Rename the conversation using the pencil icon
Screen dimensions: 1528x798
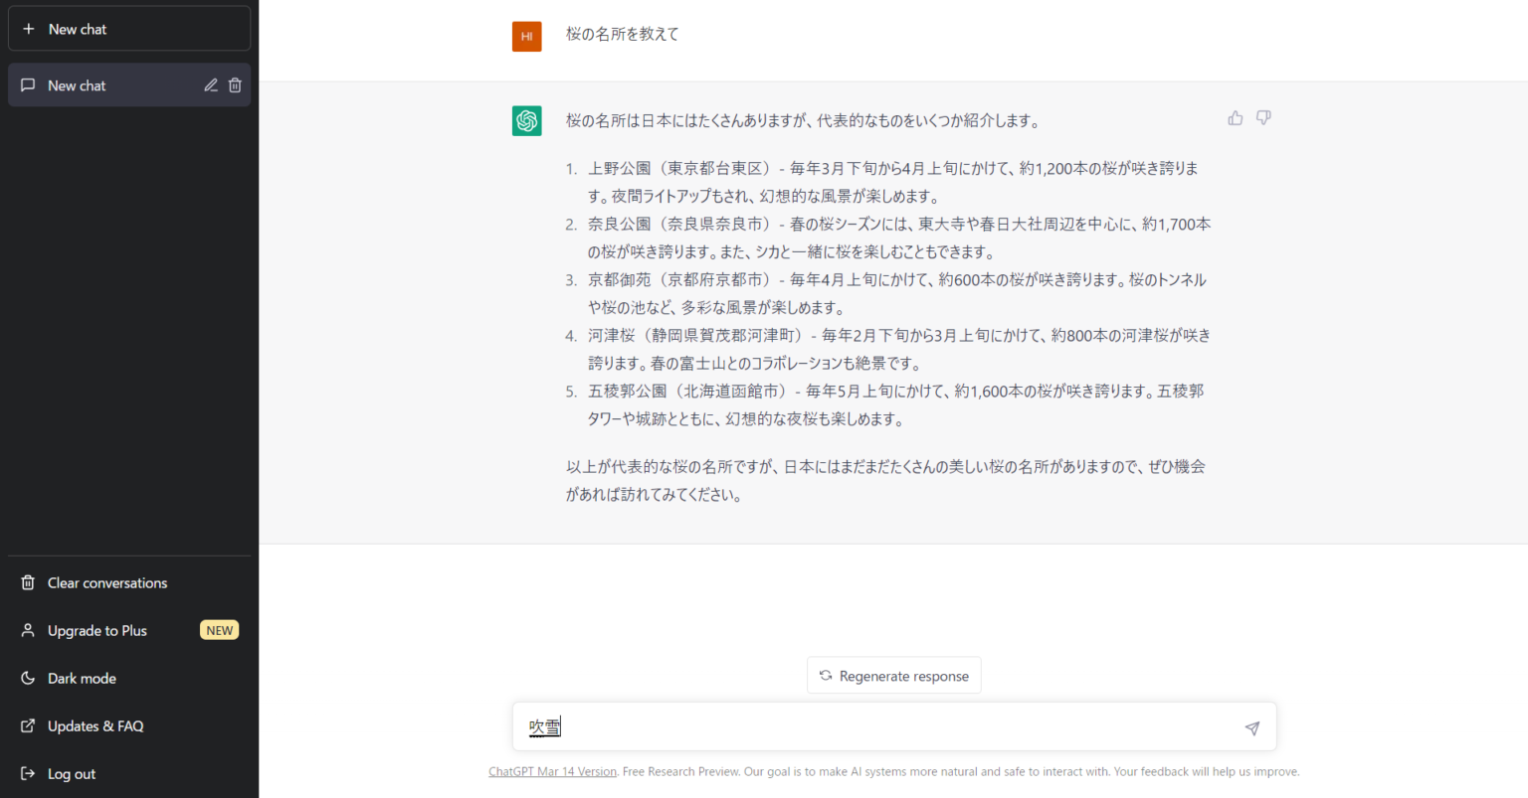click(211, 84)
